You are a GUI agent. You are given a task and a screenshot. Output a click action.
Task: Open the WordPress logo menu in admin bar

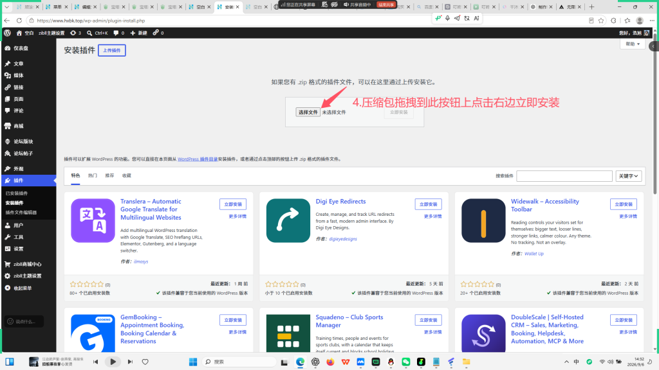tap(7, 33)
